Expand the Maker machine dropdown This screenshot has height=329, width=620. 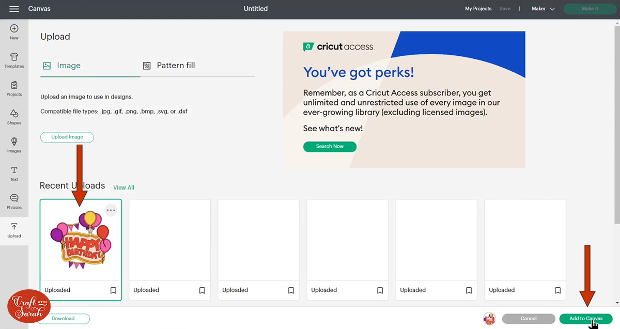click(543, 9)
